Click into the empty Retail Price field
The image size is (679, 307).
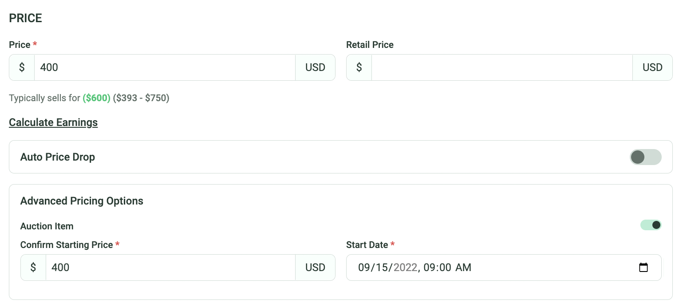point(501,67)
